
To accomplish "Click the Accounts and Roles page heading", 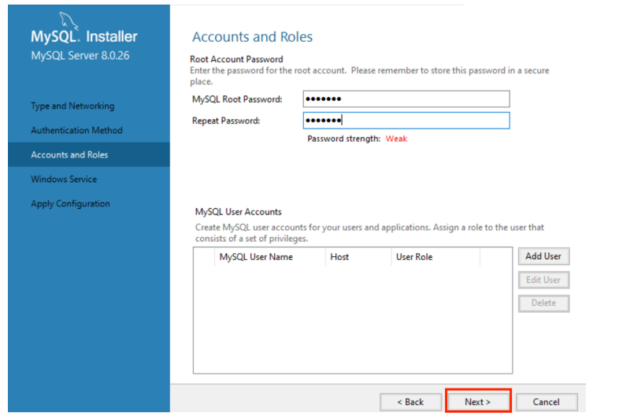I will coord(252,37).
